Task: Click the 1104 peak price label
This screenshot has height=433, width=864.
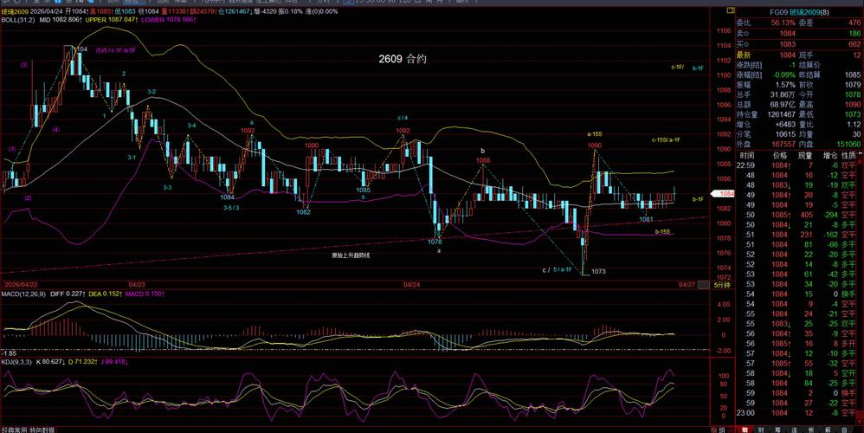Action: pos(81,49)
